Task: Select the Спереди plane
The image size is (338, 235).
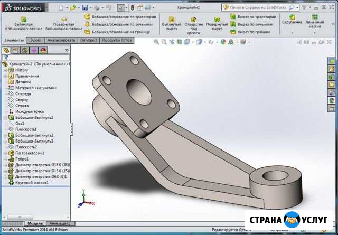Action: (x=20, y=94)
